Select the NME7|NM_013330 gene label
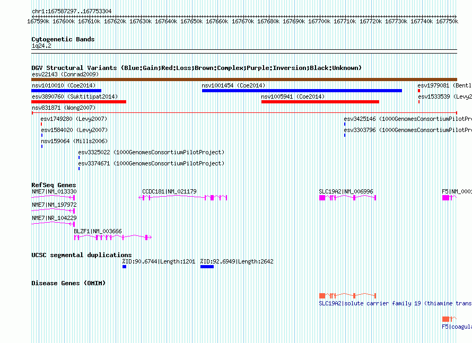This screenshot has width=472, height=343. [54, 191]
